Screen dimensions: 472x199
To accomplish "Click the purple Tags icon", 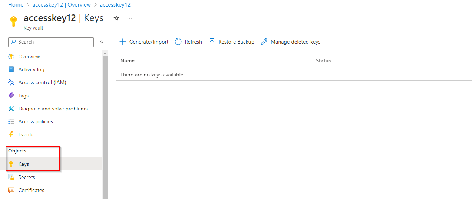I will click(11, 96).
